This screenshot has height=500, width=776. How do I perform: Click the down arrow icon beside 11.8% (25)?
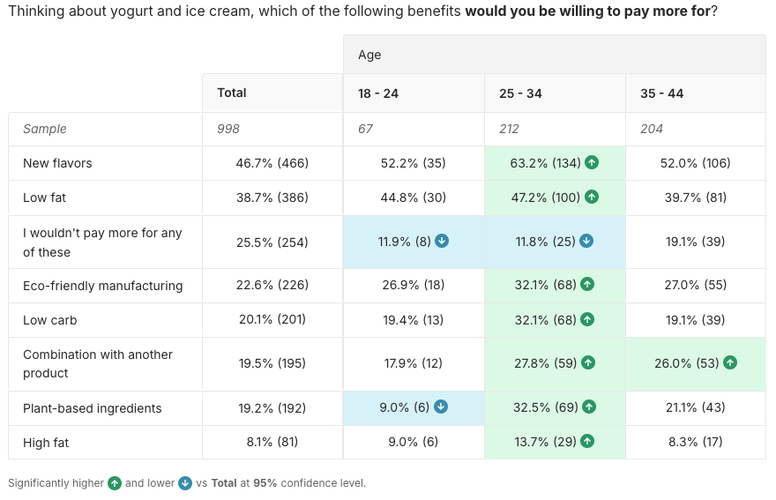(586, 241)
